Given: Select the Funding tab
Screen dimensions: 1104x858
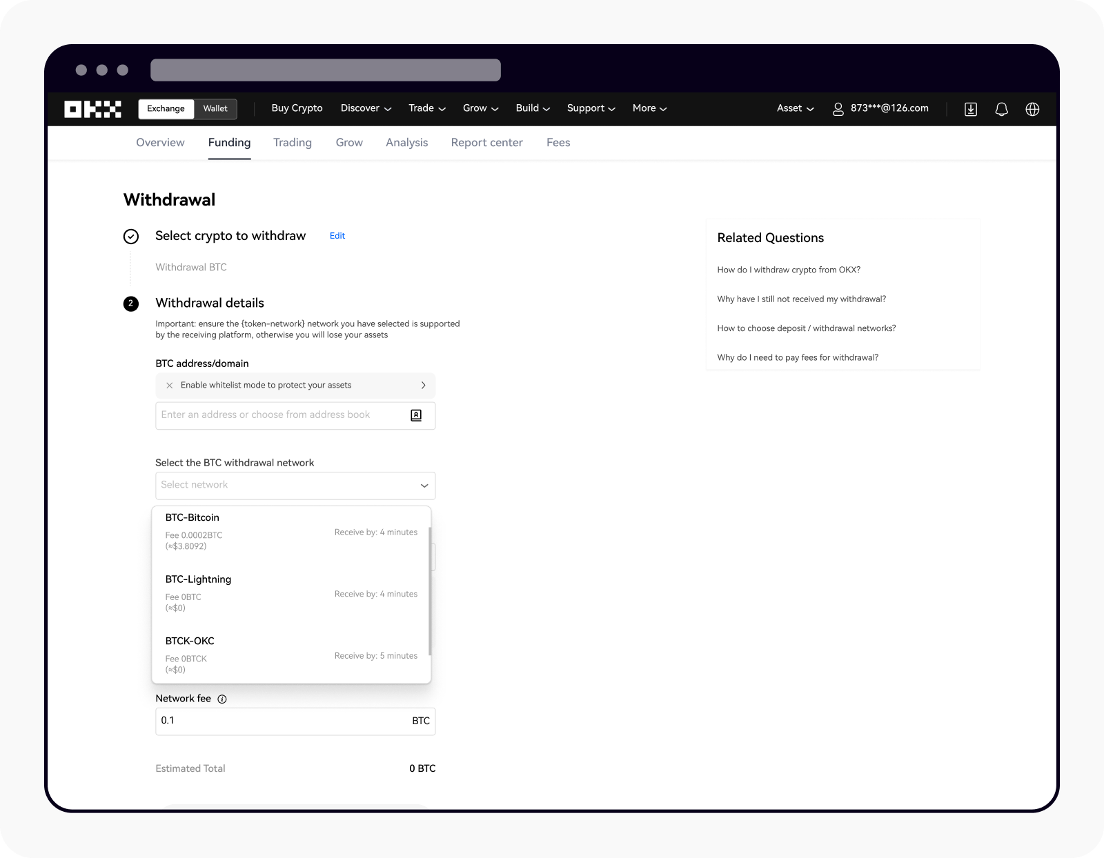Looking at the screenshot, I should point(229,143).
